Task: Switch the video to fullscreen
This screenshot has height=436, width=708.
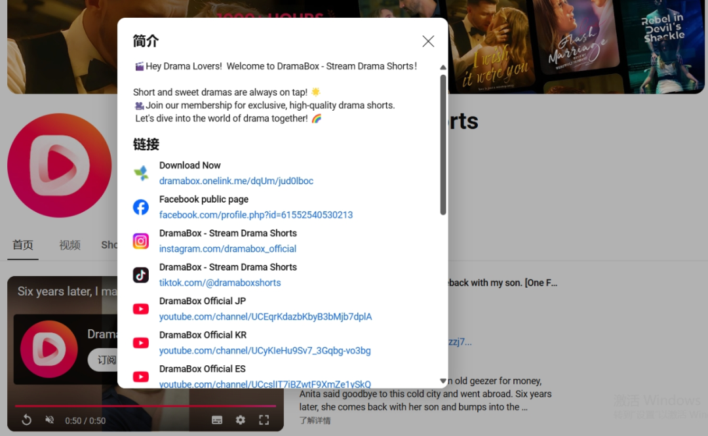Action: [x=264, y=420]
